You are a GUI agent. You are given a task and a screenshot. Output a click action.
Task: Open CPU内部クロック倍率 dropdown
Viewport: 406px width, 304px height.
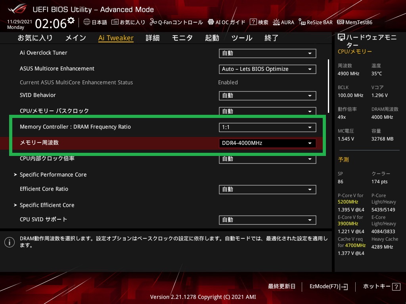[x=268, y=159]
